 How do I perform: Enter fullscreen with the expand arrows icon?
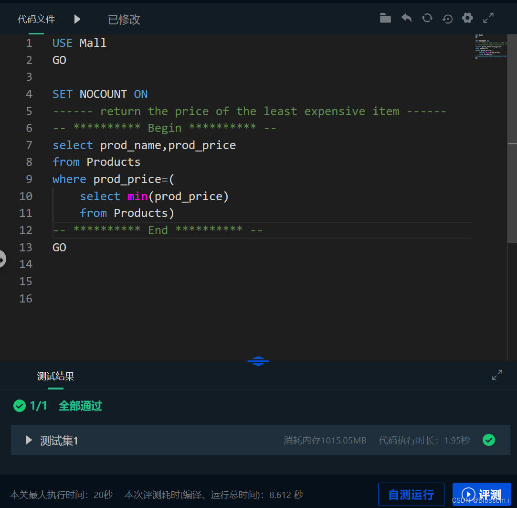pos(488,18)
